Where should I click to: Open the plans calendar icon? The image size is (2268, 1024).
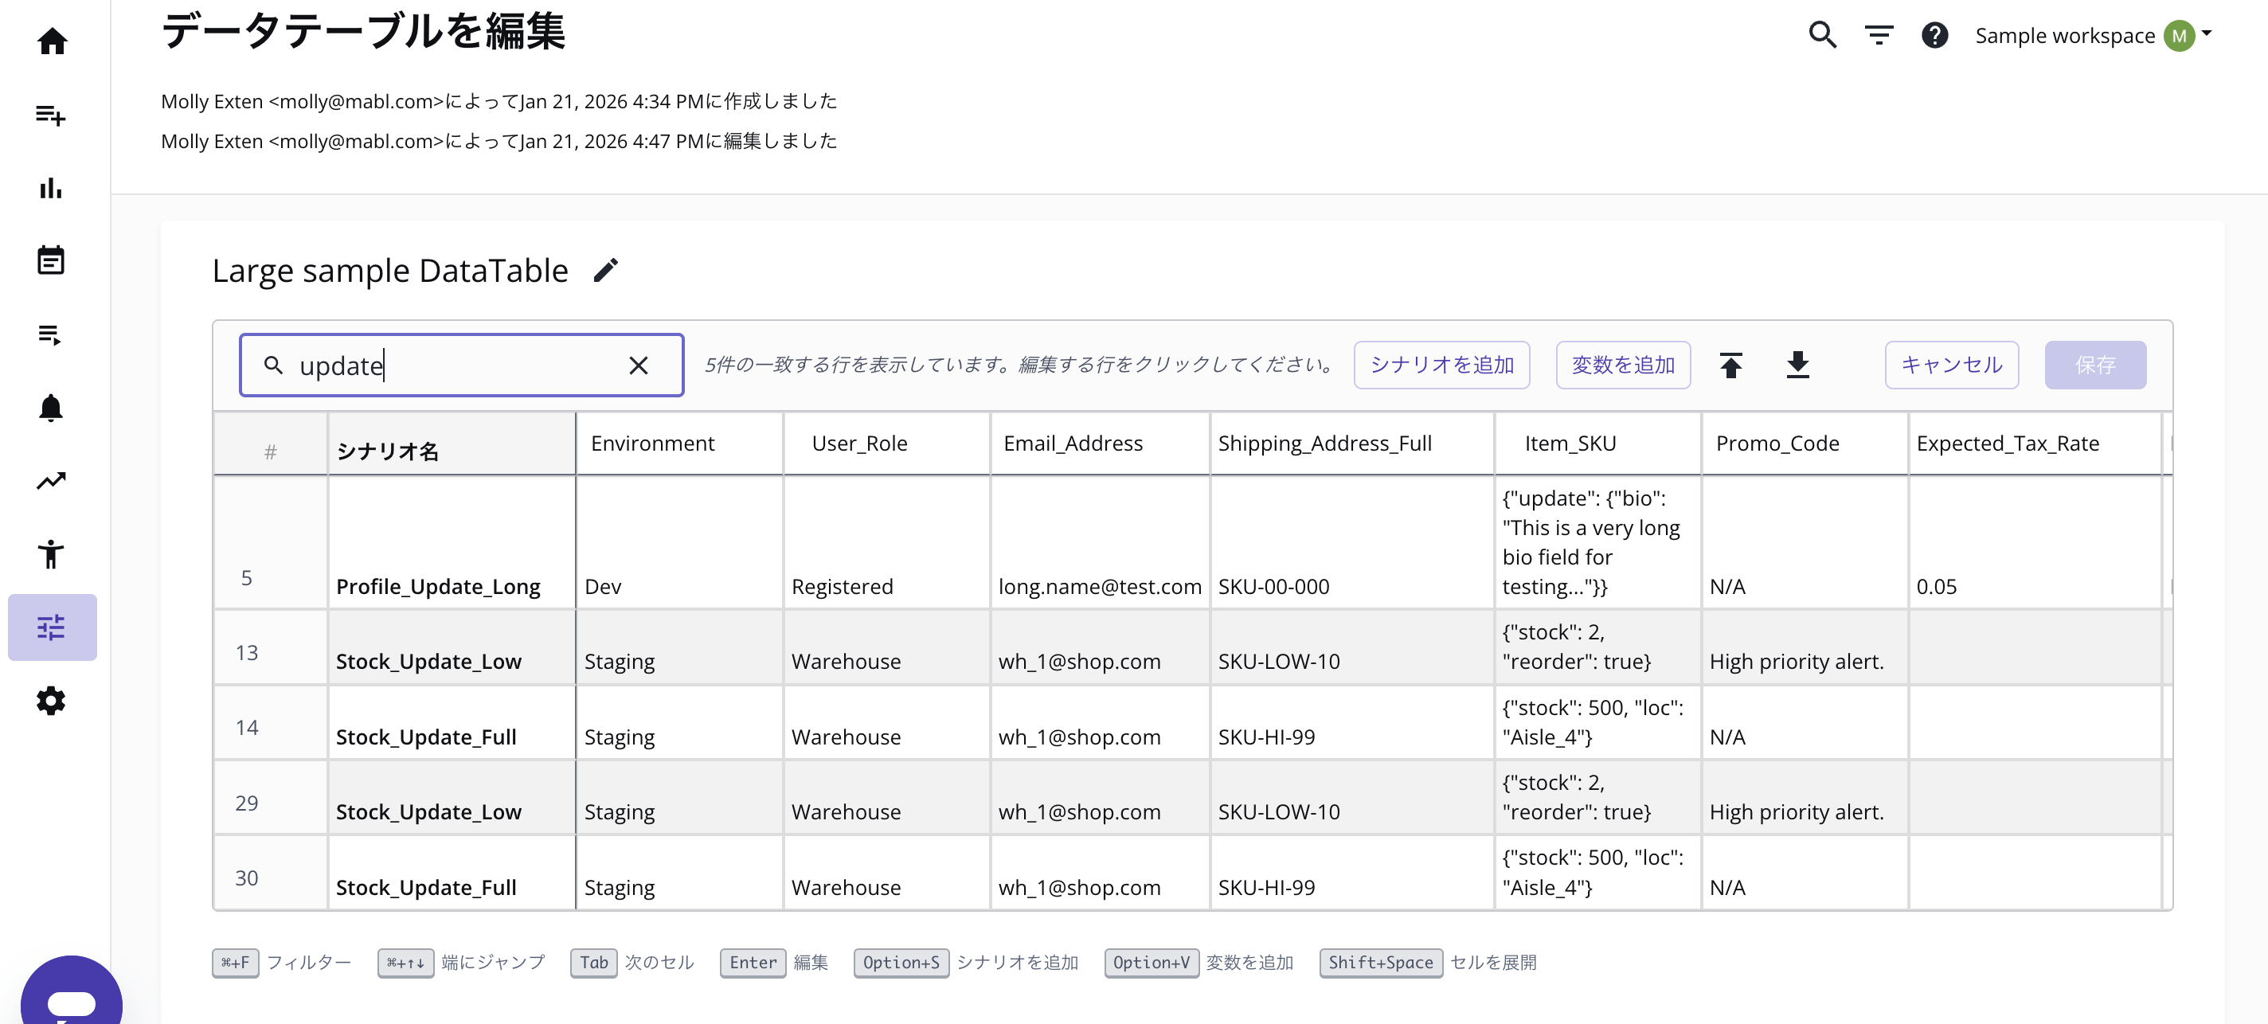(x=51, y=260)
